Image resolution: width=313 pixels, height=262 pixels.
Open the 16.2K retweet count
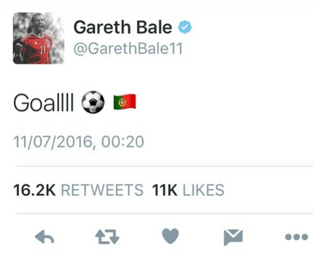tap(34, 190)
